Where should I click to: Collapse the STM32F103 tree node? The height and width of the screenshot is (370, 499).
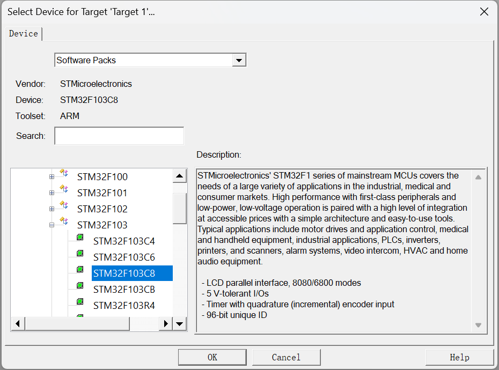pos(52,225)
